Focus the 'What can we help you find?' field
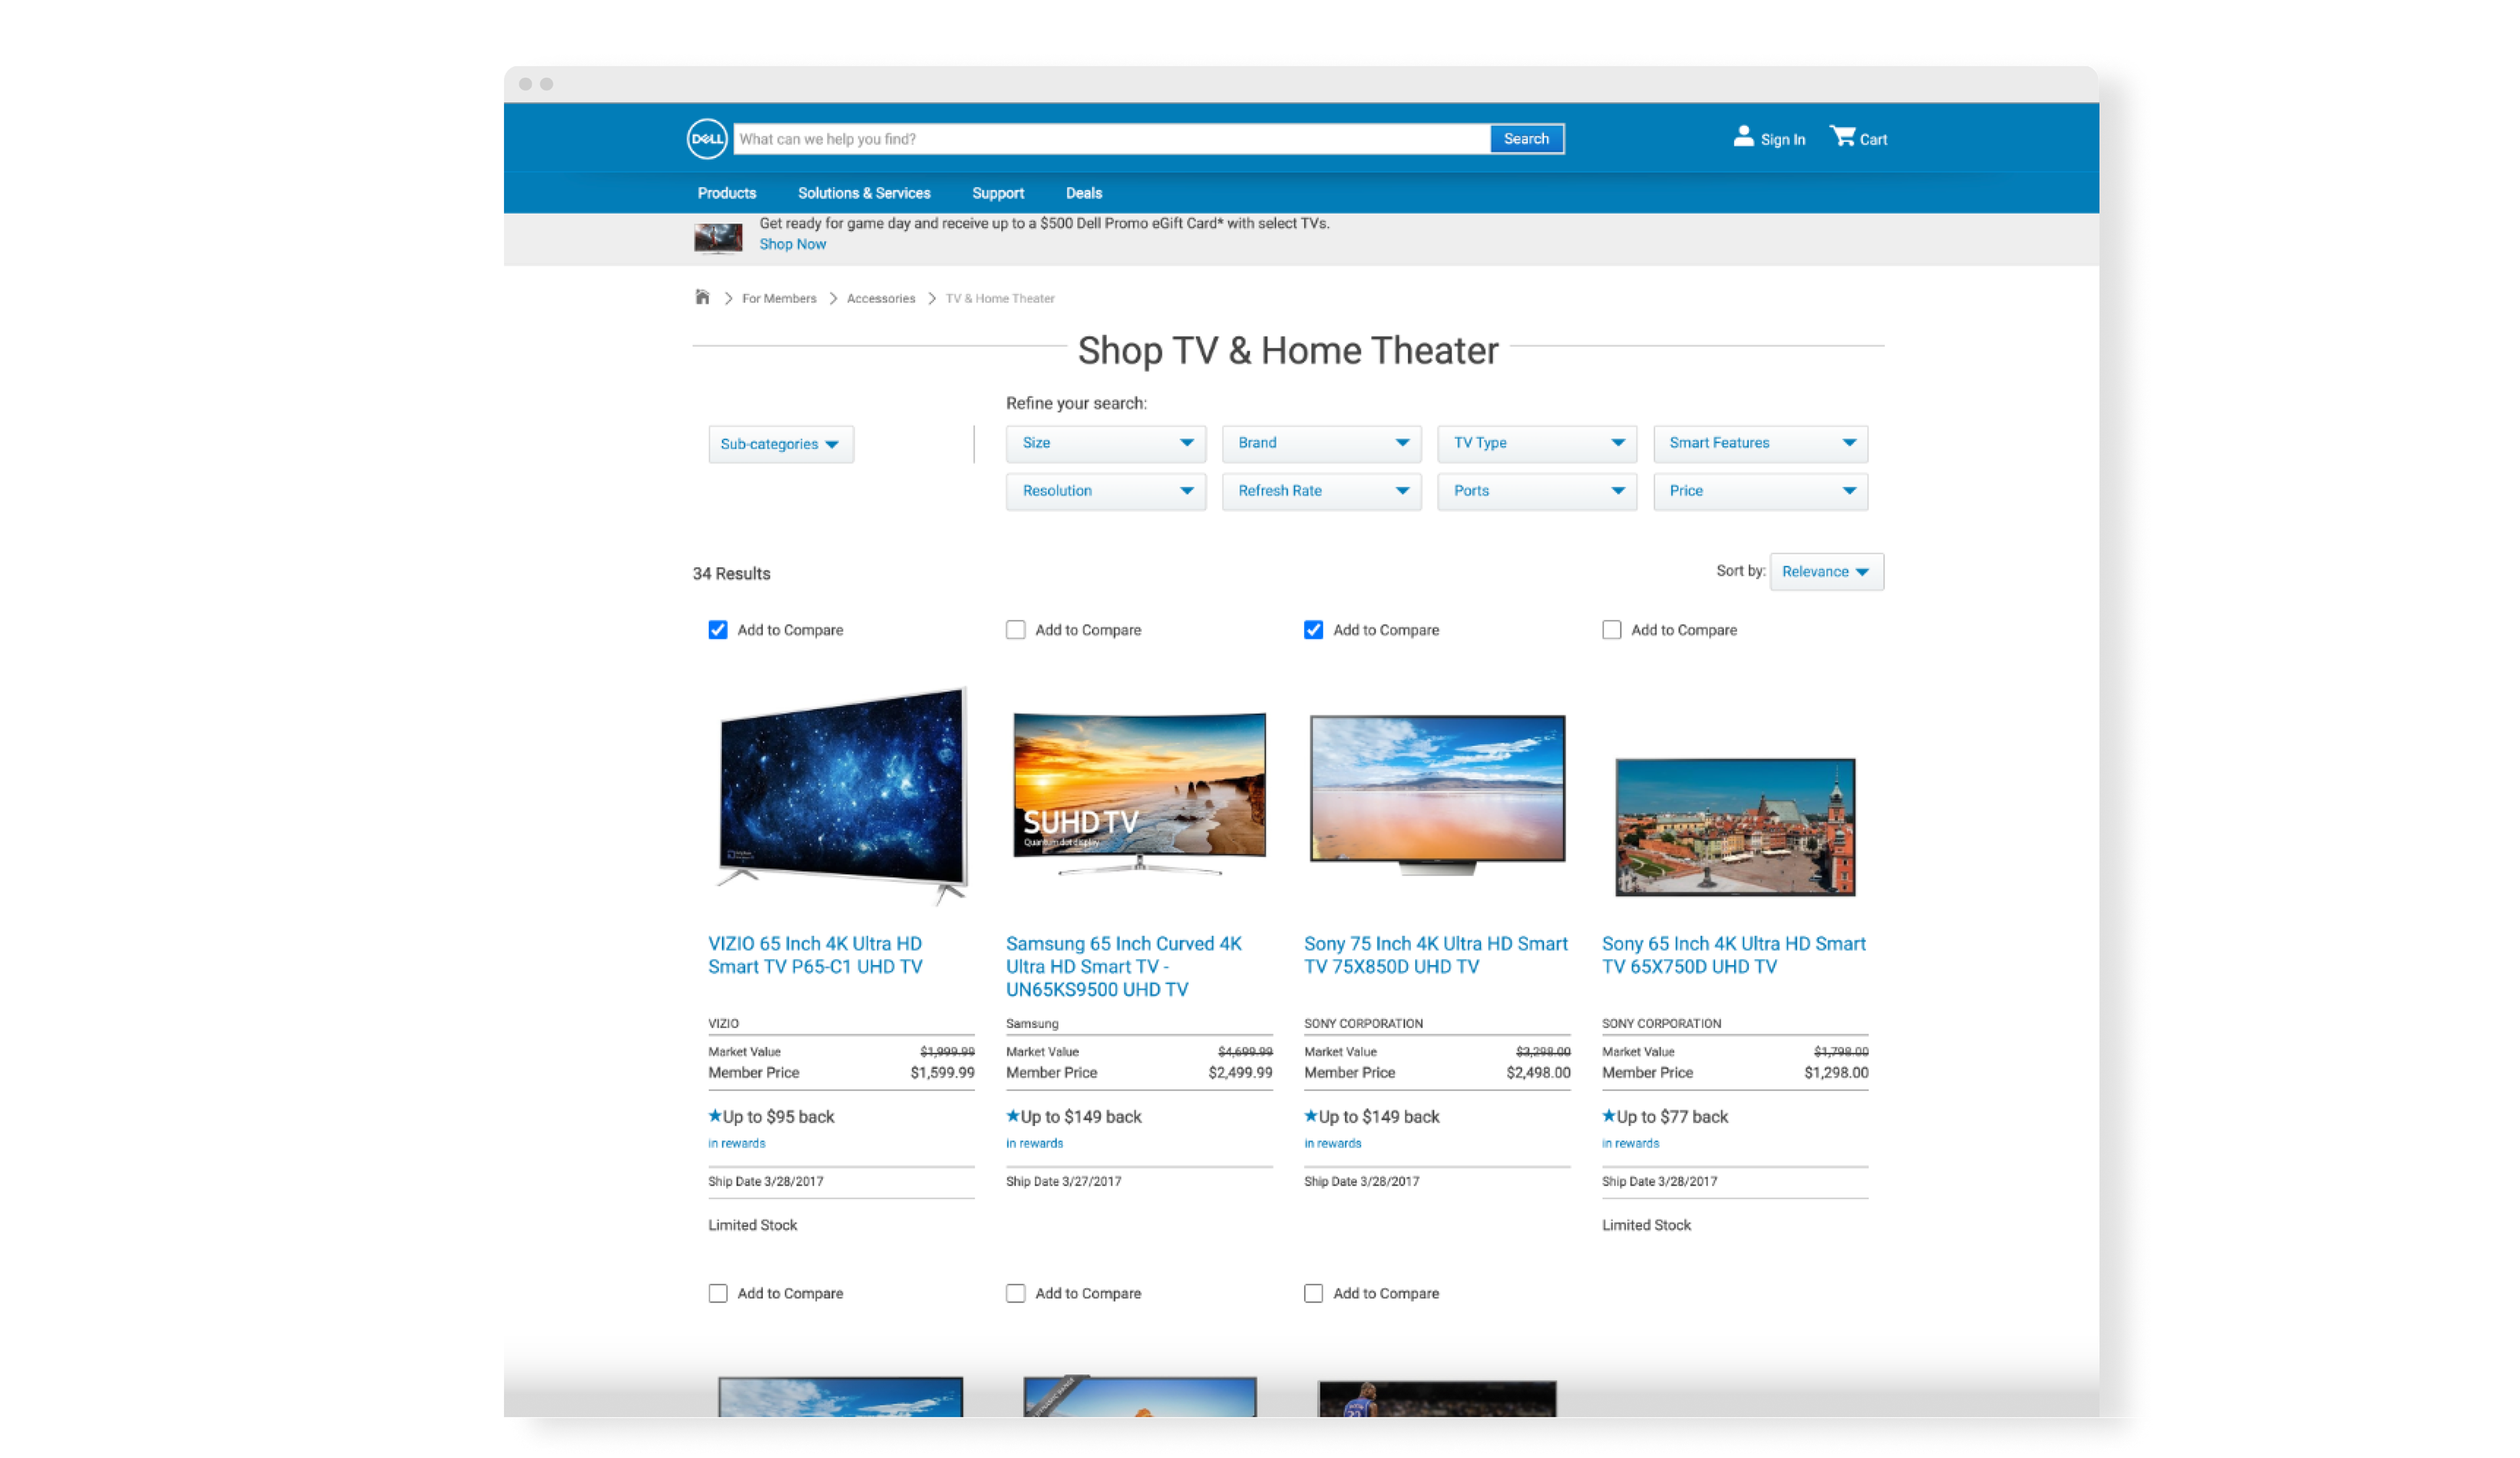The width and height of the screenshot is (2520, 1458). pyautogui.click(x=1110, y=139)
